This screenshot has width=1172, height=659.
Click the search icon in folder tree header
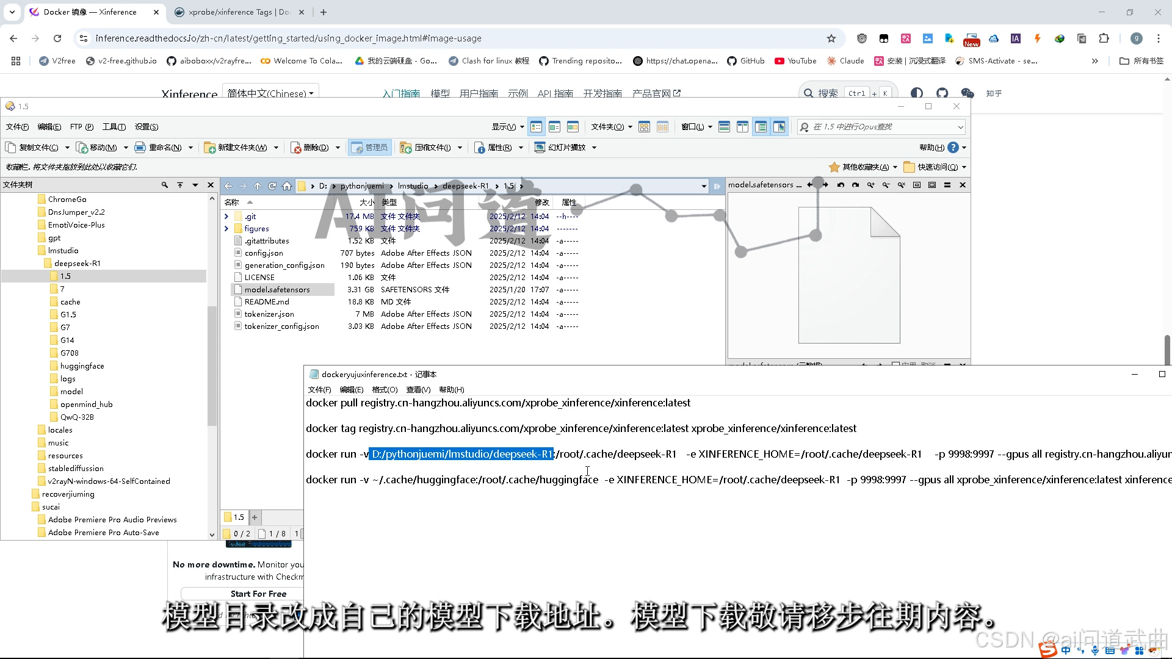coord(164,185)
